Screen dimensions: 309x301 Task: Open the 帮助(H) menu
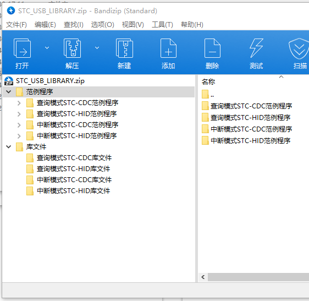click(x=192, y=25)
